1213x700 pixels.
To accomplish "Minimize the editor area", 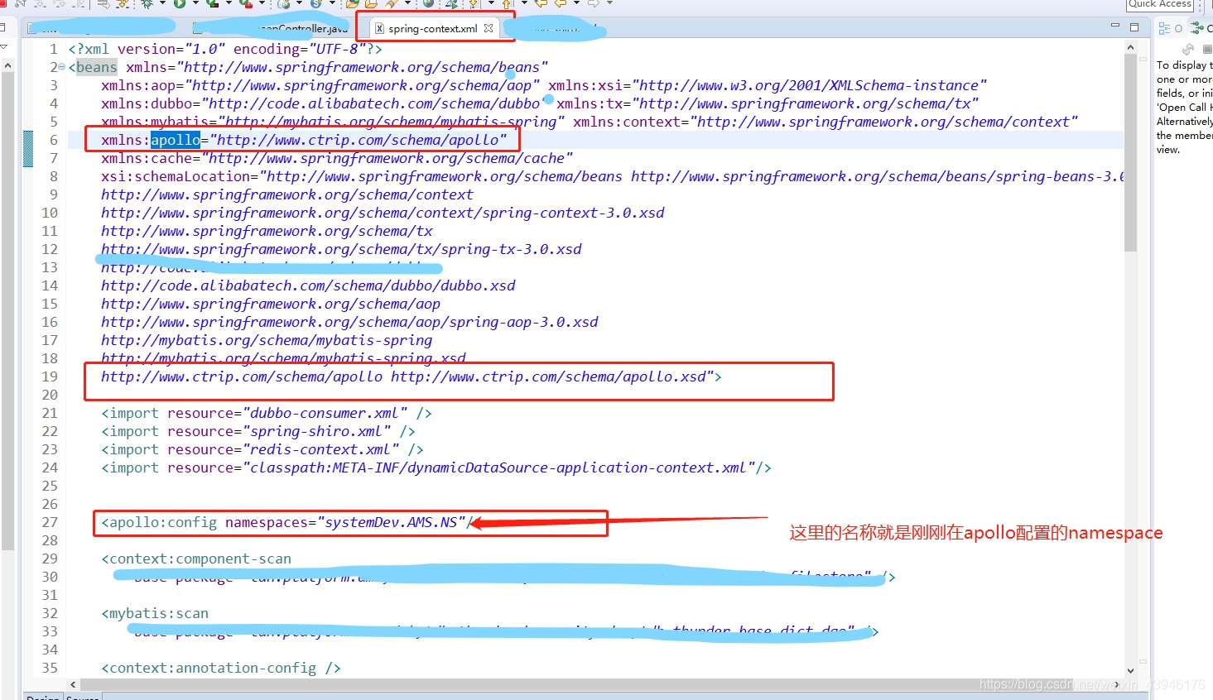I will click(1115, 26).
